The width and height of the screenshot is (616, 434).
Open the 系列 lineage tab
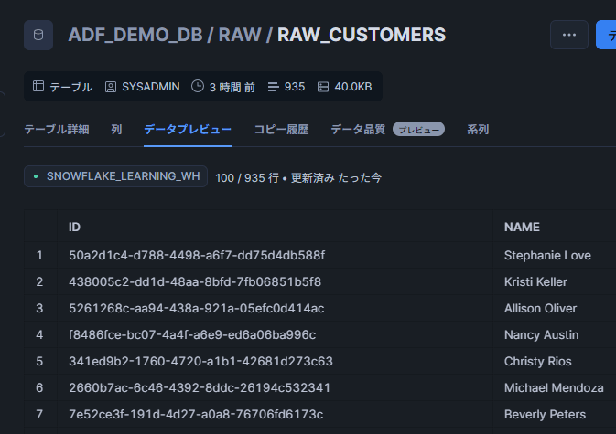coord(478,130)
